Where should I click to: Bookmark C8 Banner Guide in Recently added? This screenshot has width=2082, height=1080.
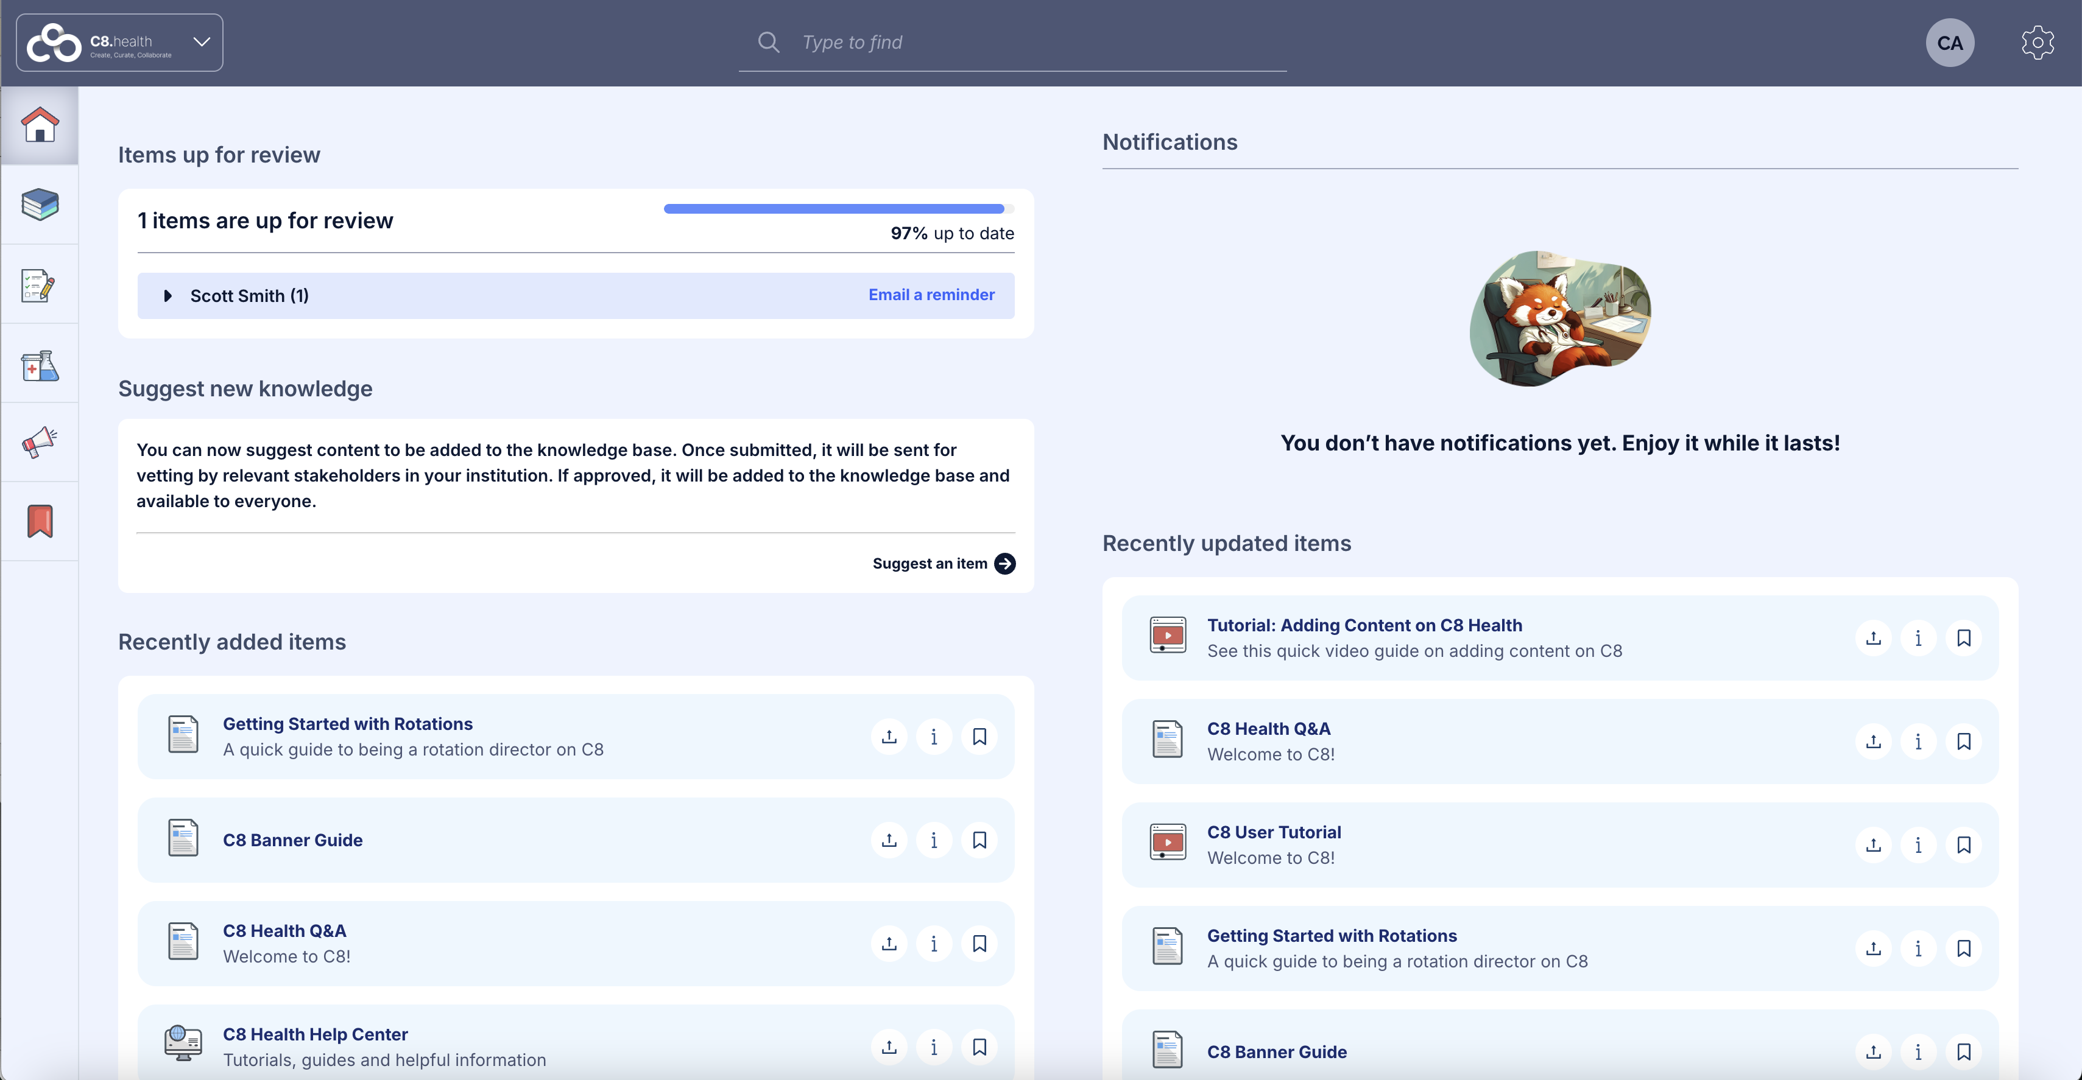click(979, 840)
